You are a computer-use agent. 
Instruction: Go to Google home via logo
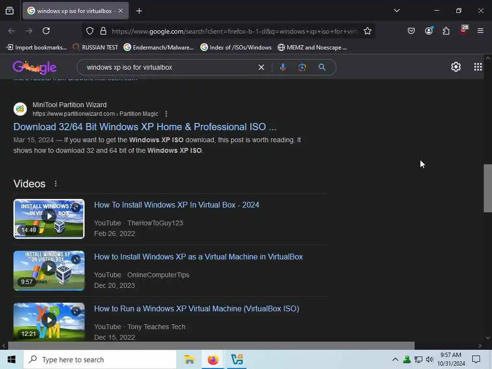click(x=35, y=67)
